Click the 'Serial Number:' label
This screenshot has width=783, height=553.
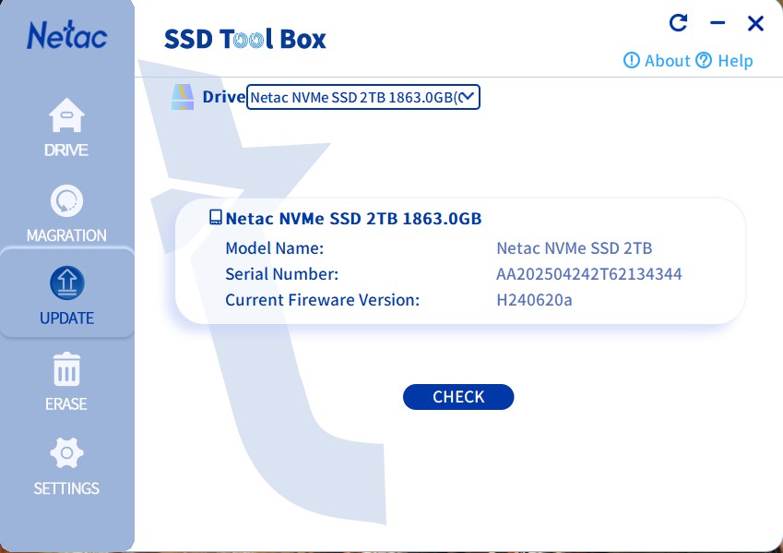tap(281, 274)
